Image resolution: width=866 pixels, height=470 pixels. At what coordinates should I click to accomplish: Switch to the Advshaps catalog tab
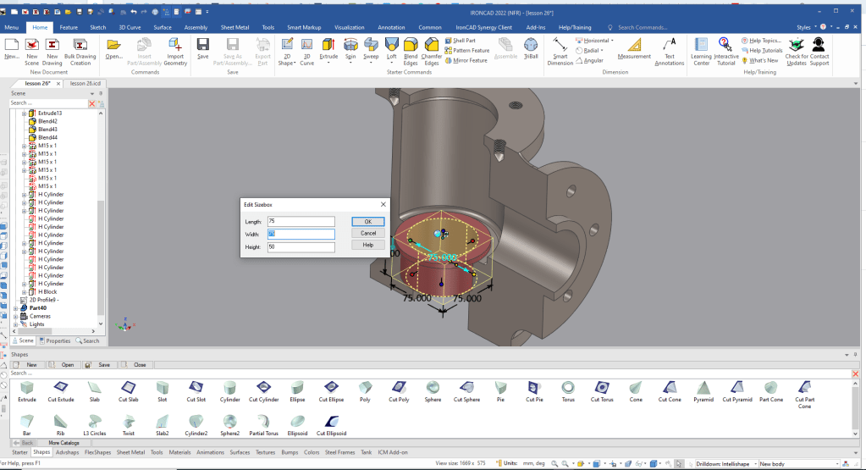[67, 452]
